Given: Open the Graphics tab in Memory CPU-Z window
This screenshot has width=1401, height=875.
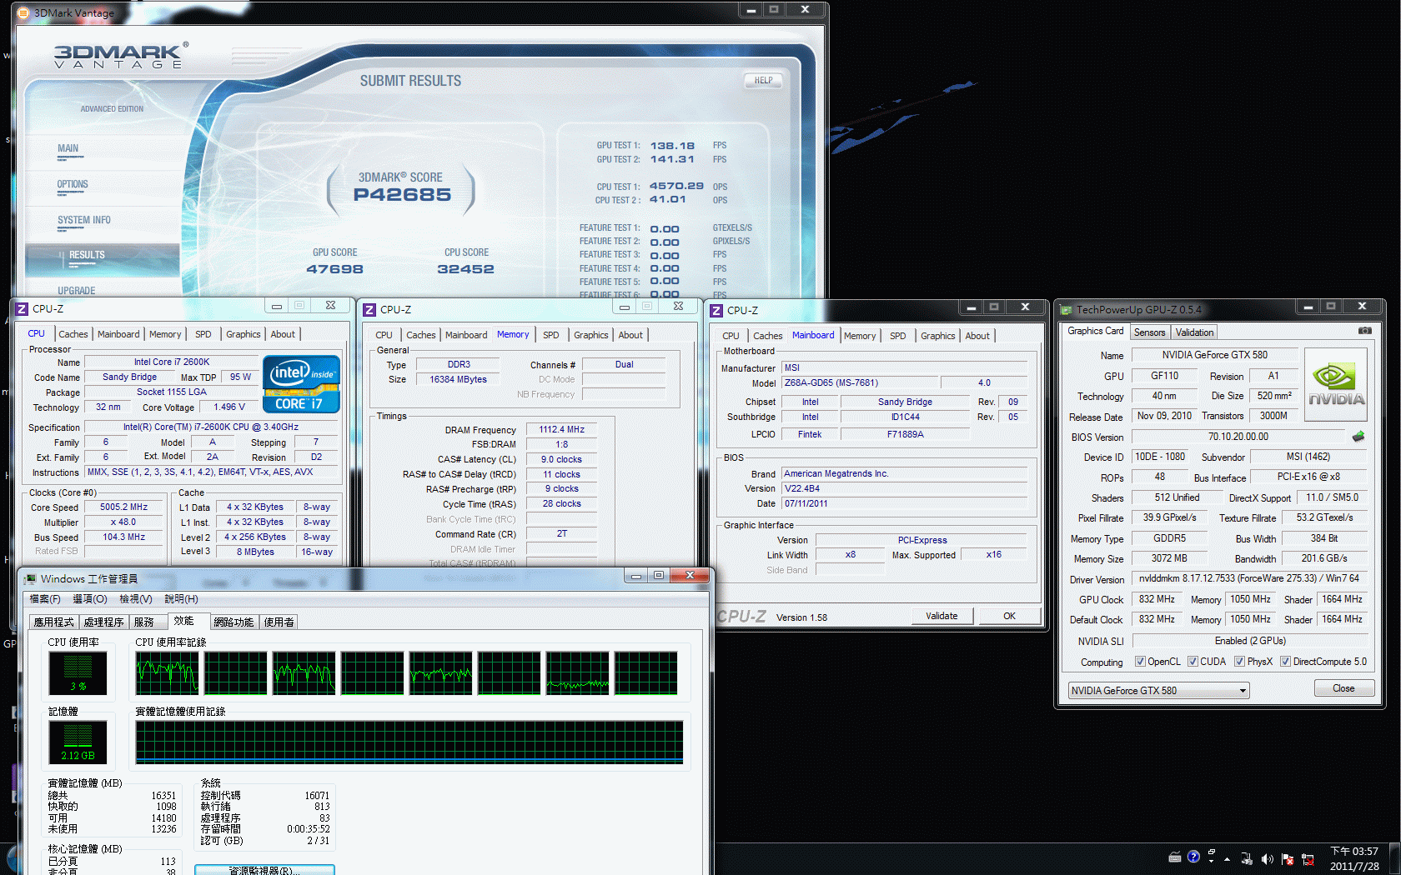Looking at the screenshot, I should [590, 335].
